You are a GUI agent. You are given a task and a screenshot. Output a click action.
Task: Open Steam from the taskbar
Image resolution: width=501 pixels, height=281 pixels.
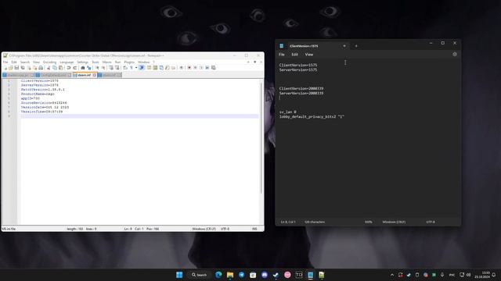(x=276, y=275)
